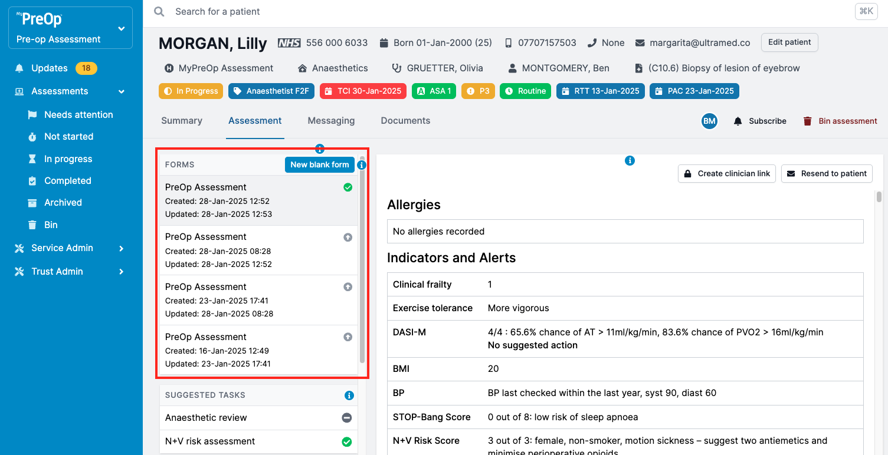Click the info icon above Forms panel
Image resolution: width=888 pixels, height=455 pixels.
(320, 149)
